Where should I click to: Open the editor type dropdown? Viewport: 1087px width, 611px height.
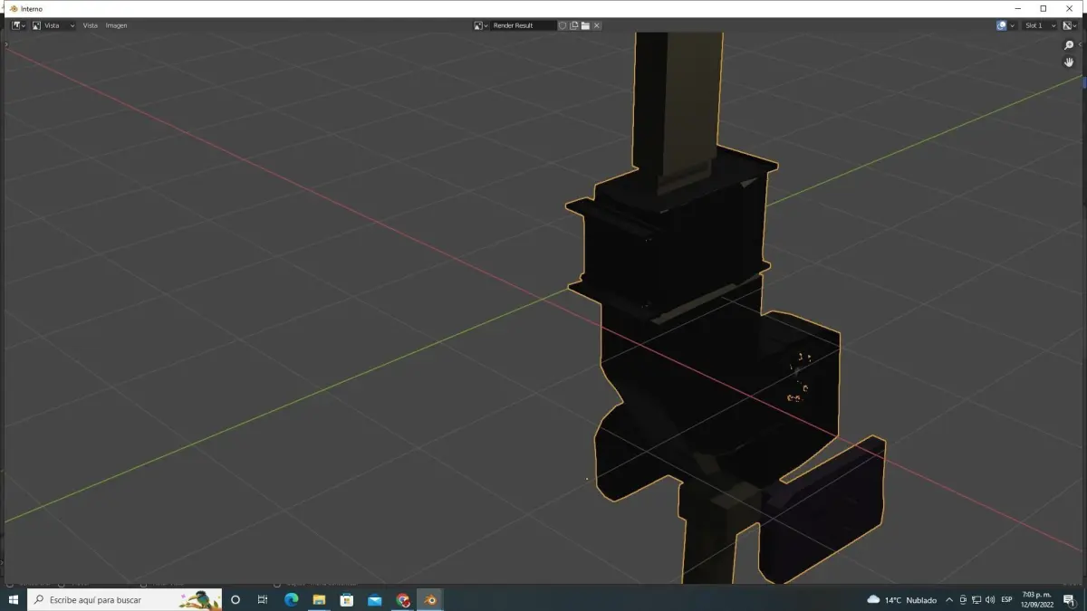[x=18, y=25]
